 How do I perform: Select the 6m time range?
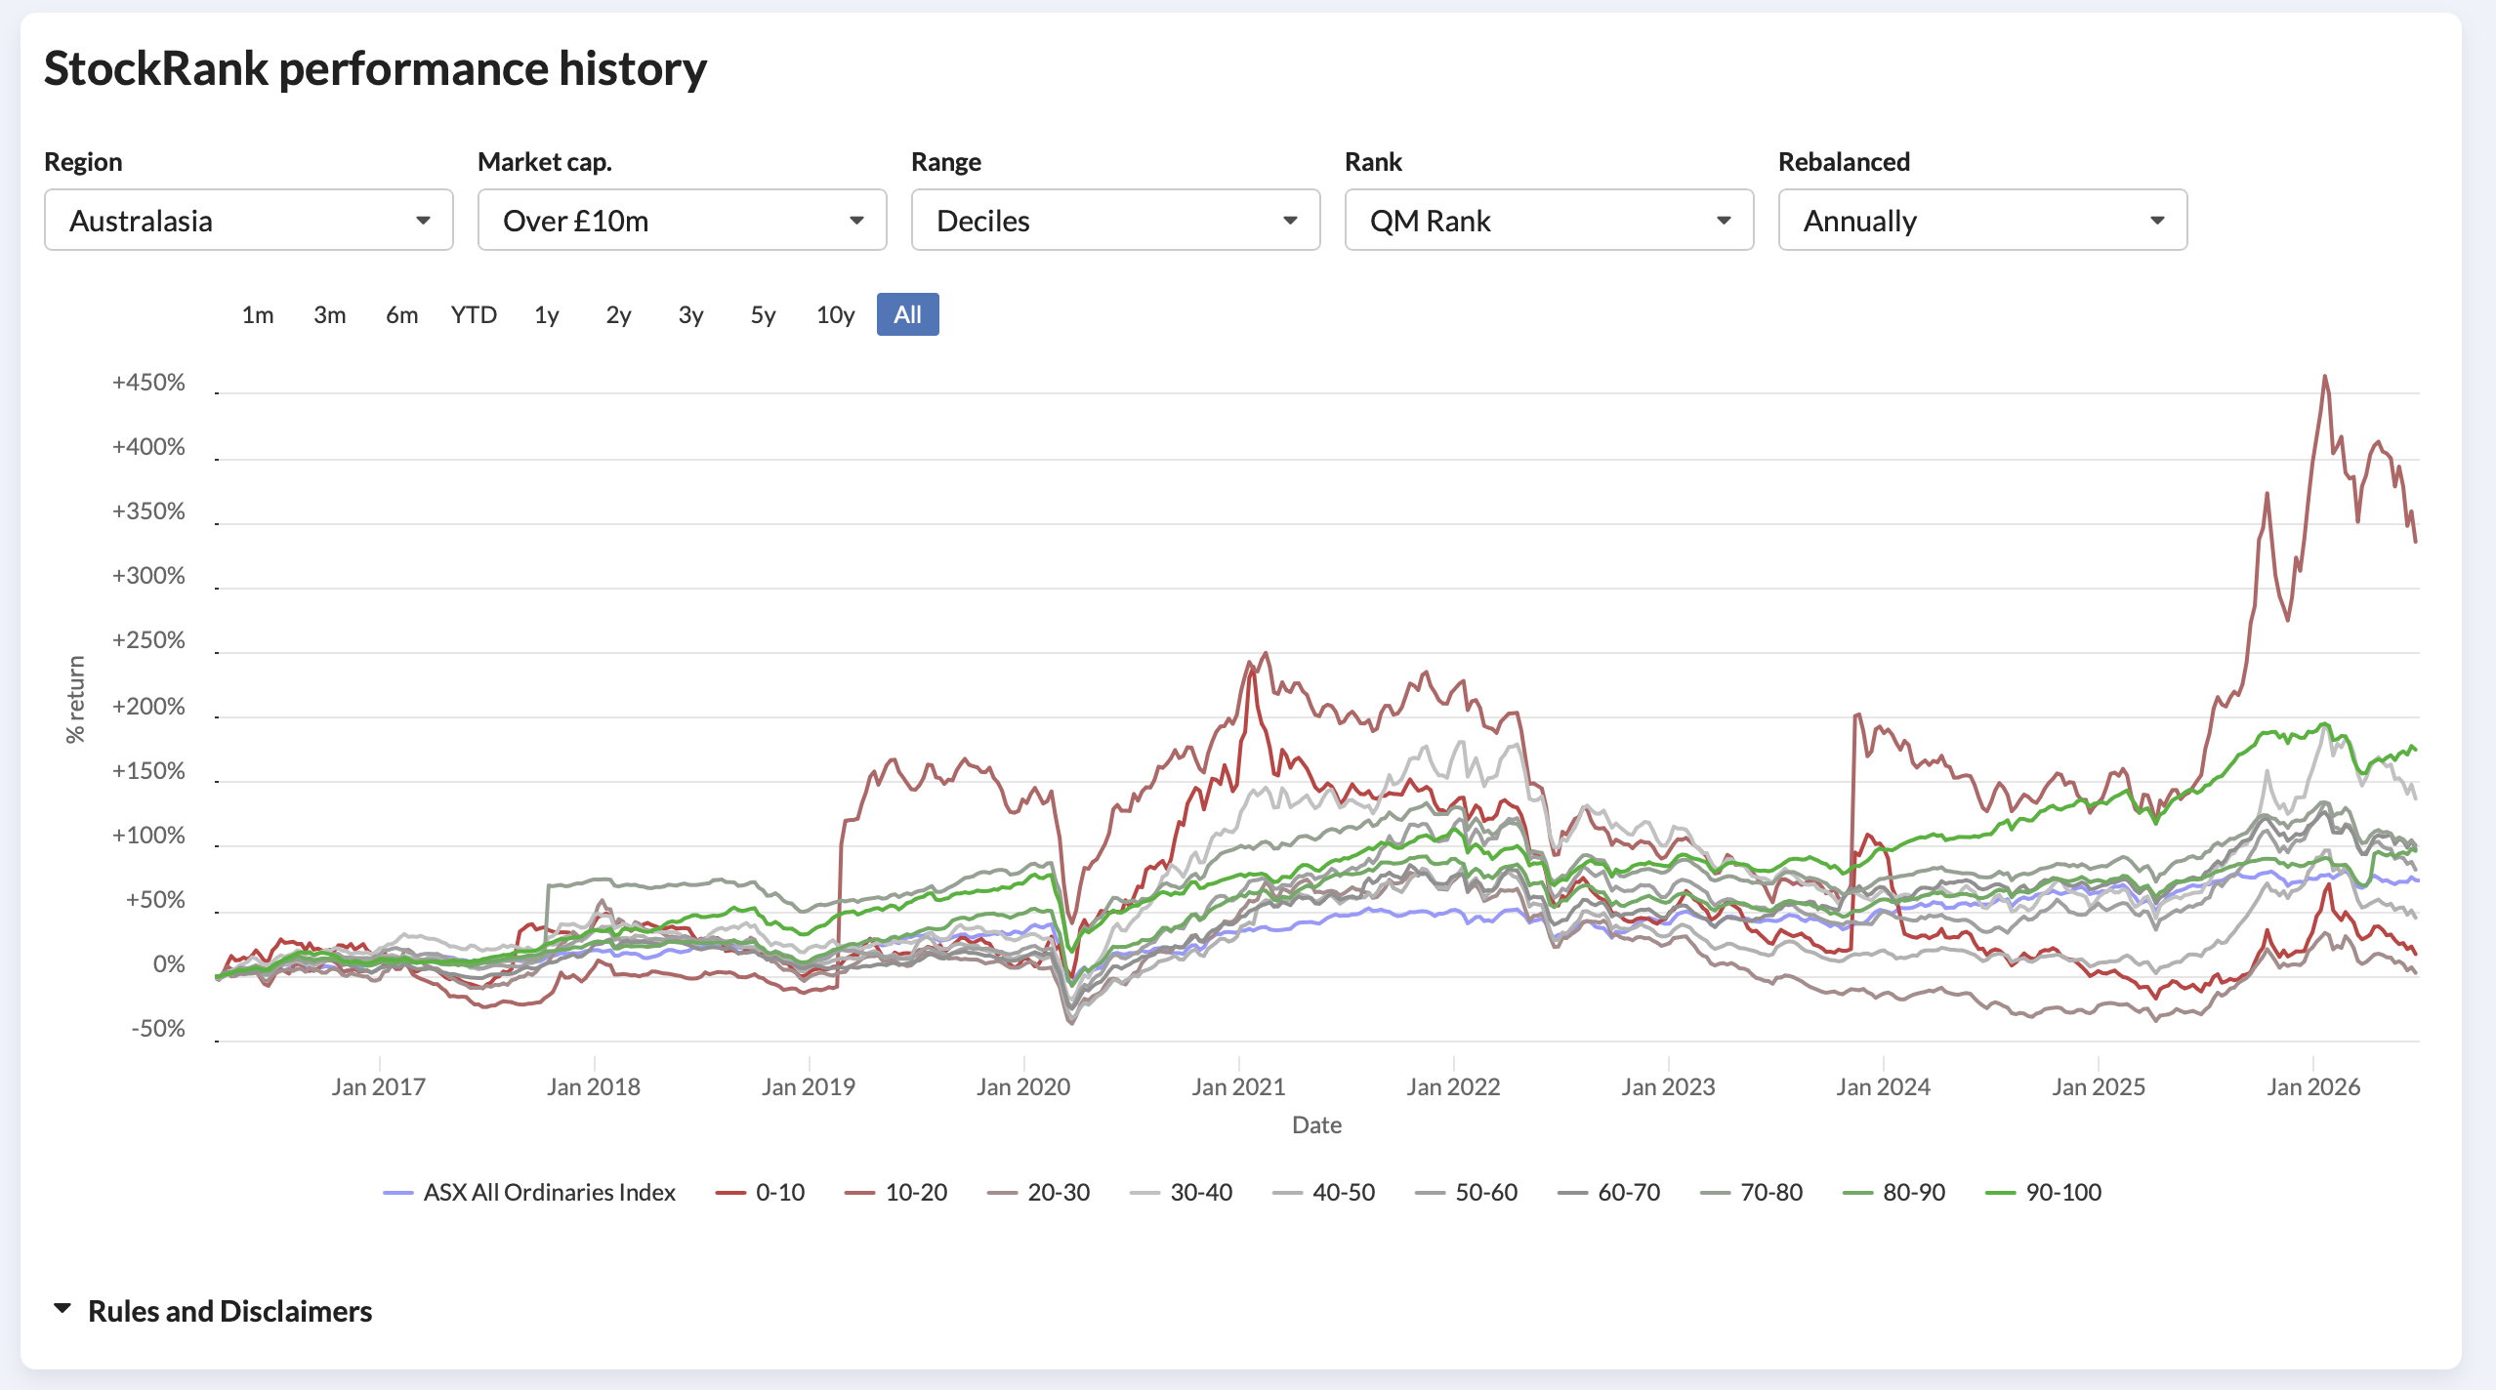401,314
